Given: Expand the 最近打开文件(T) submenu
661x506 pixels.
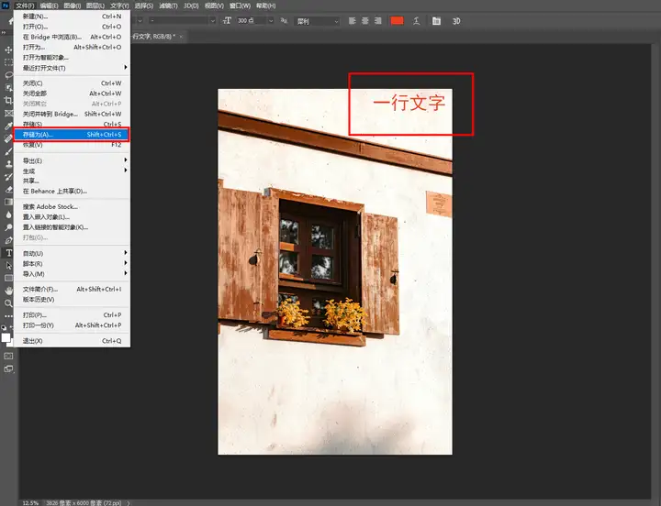Looking at the screenshot, I should pos(73,68).
